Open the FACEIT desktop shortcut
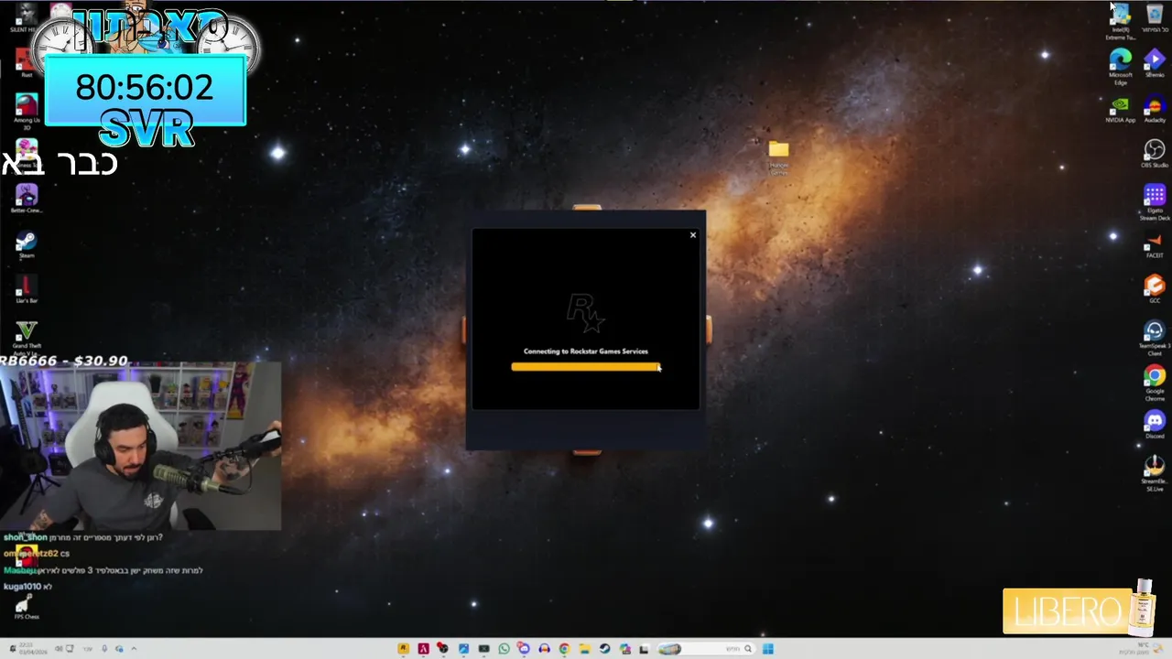This screenshot has height=659, width=1172. (x=1155, y=245)
